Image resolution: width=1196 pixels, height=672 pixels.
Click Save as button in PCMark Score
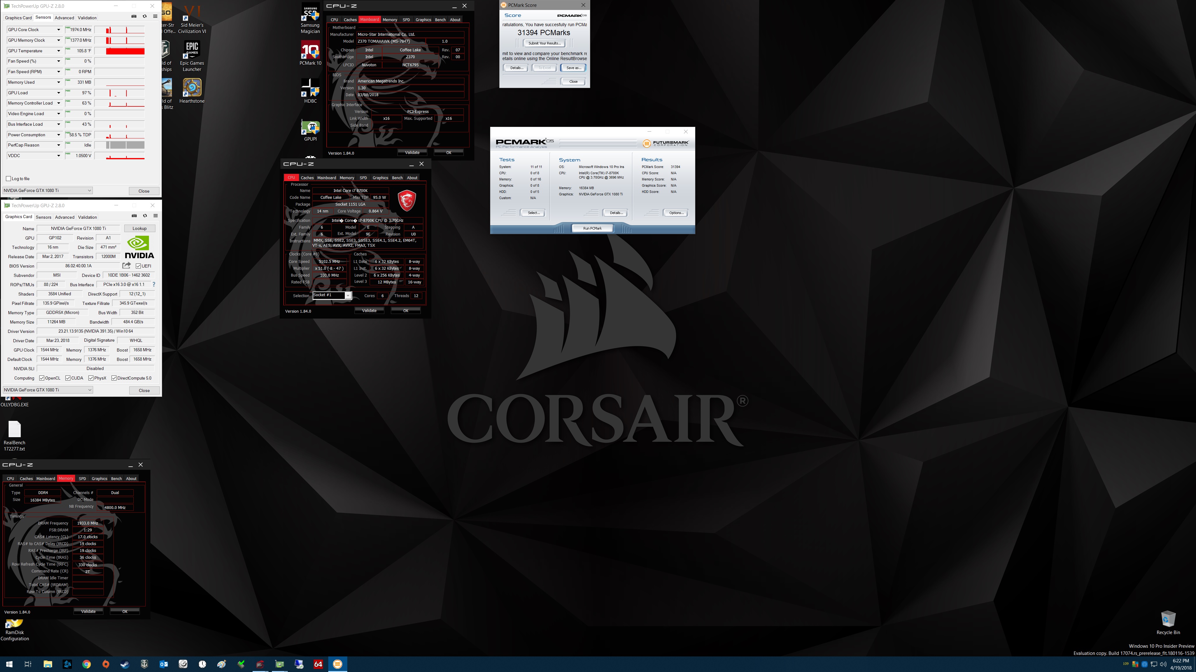pyautogui.click(x=573, y=68)
